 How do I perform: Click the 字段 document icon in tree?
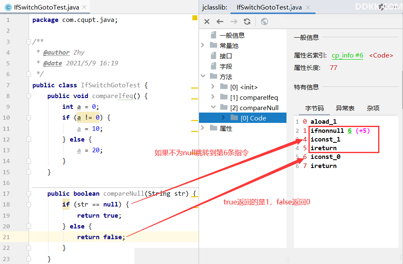tap(214, 66)
